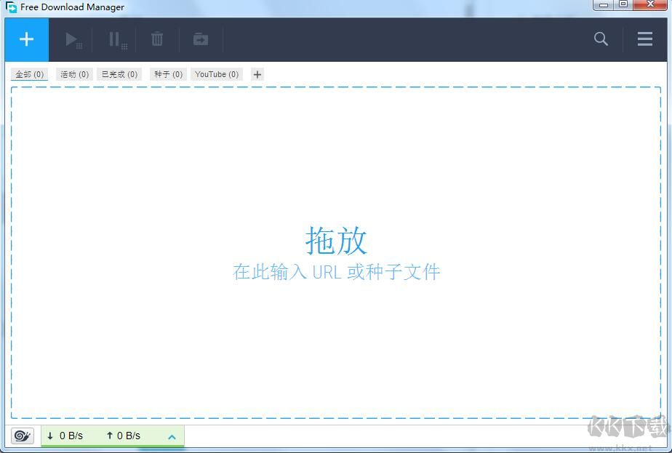Click the open downloads folder icon
672x453 pixels.
tap(200, 39)
